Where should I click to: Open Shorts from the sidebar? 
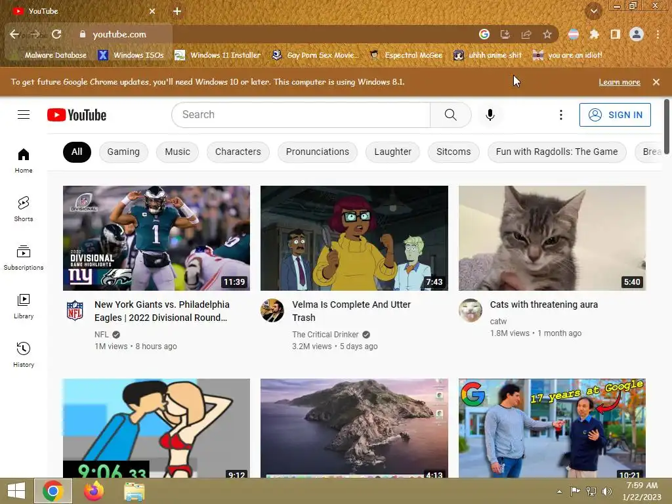[24, 209]
